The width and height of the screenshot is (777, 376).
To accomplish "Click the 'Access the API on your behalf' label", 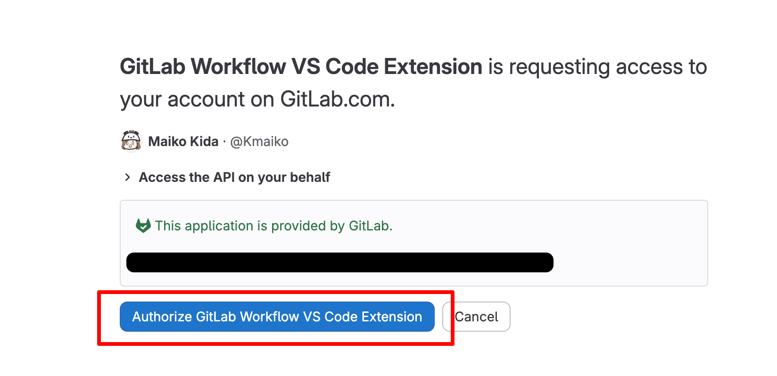I will pyautogui.click(x=234, y=177).
